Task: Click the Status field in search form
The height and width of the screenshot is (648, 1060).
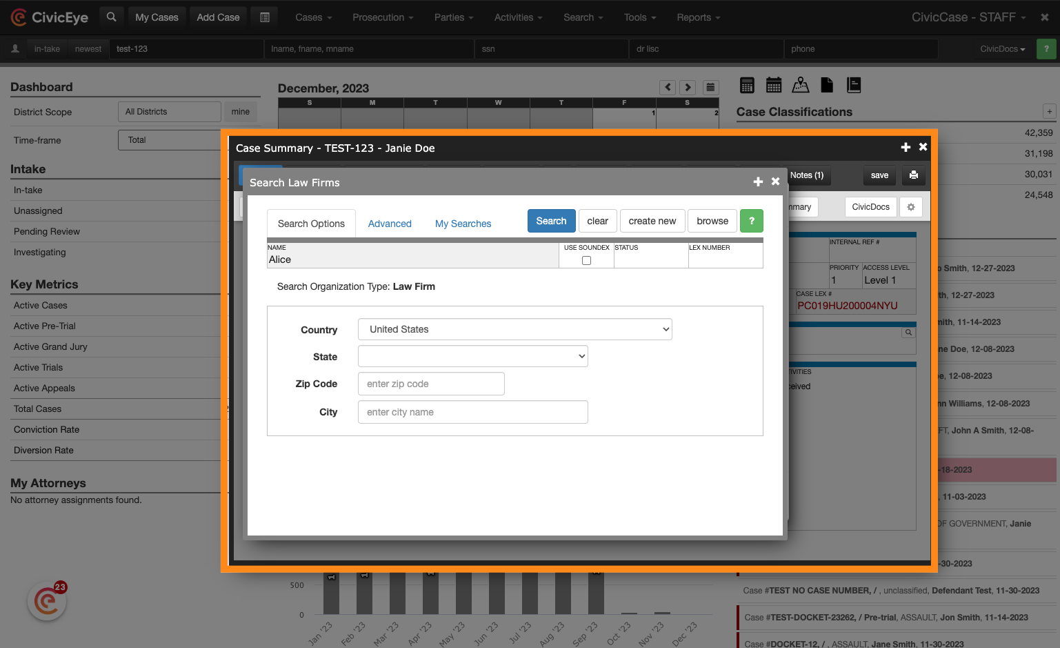Action: coord(651,255)
